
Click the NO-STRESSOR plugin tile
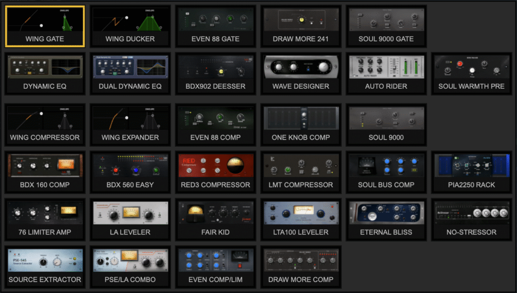[472, 220]
